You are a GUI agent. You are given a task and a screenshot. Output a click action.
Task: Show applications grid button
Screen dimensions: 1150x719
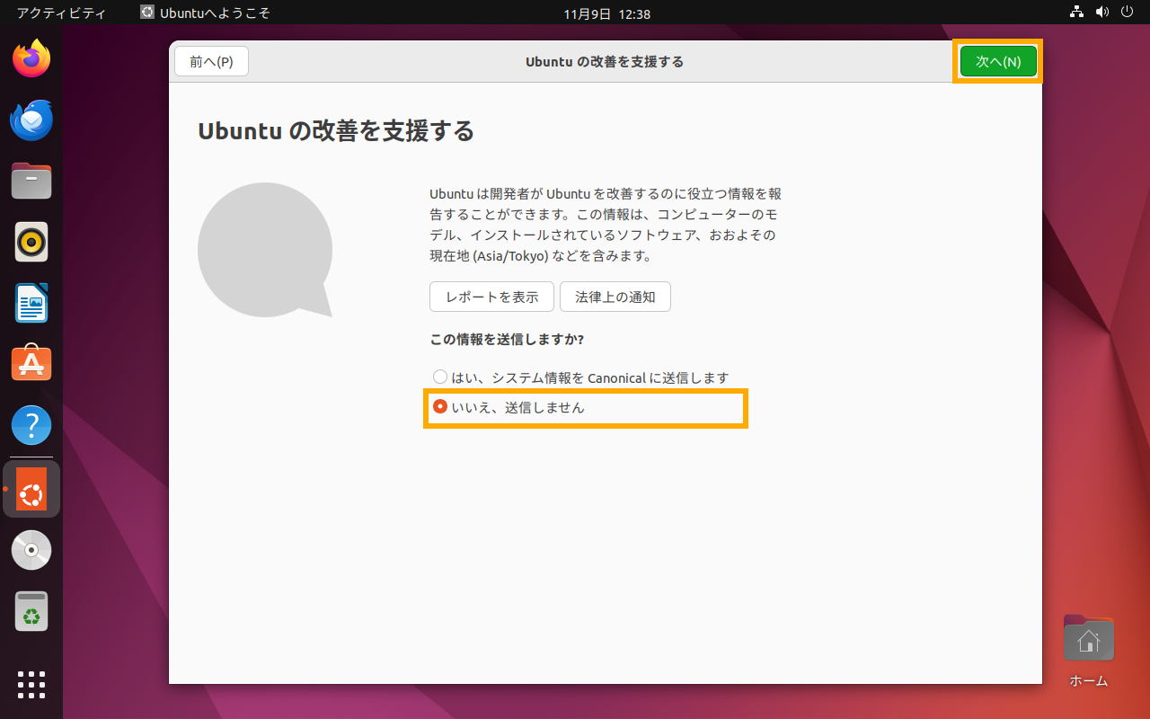click(31, 684)
